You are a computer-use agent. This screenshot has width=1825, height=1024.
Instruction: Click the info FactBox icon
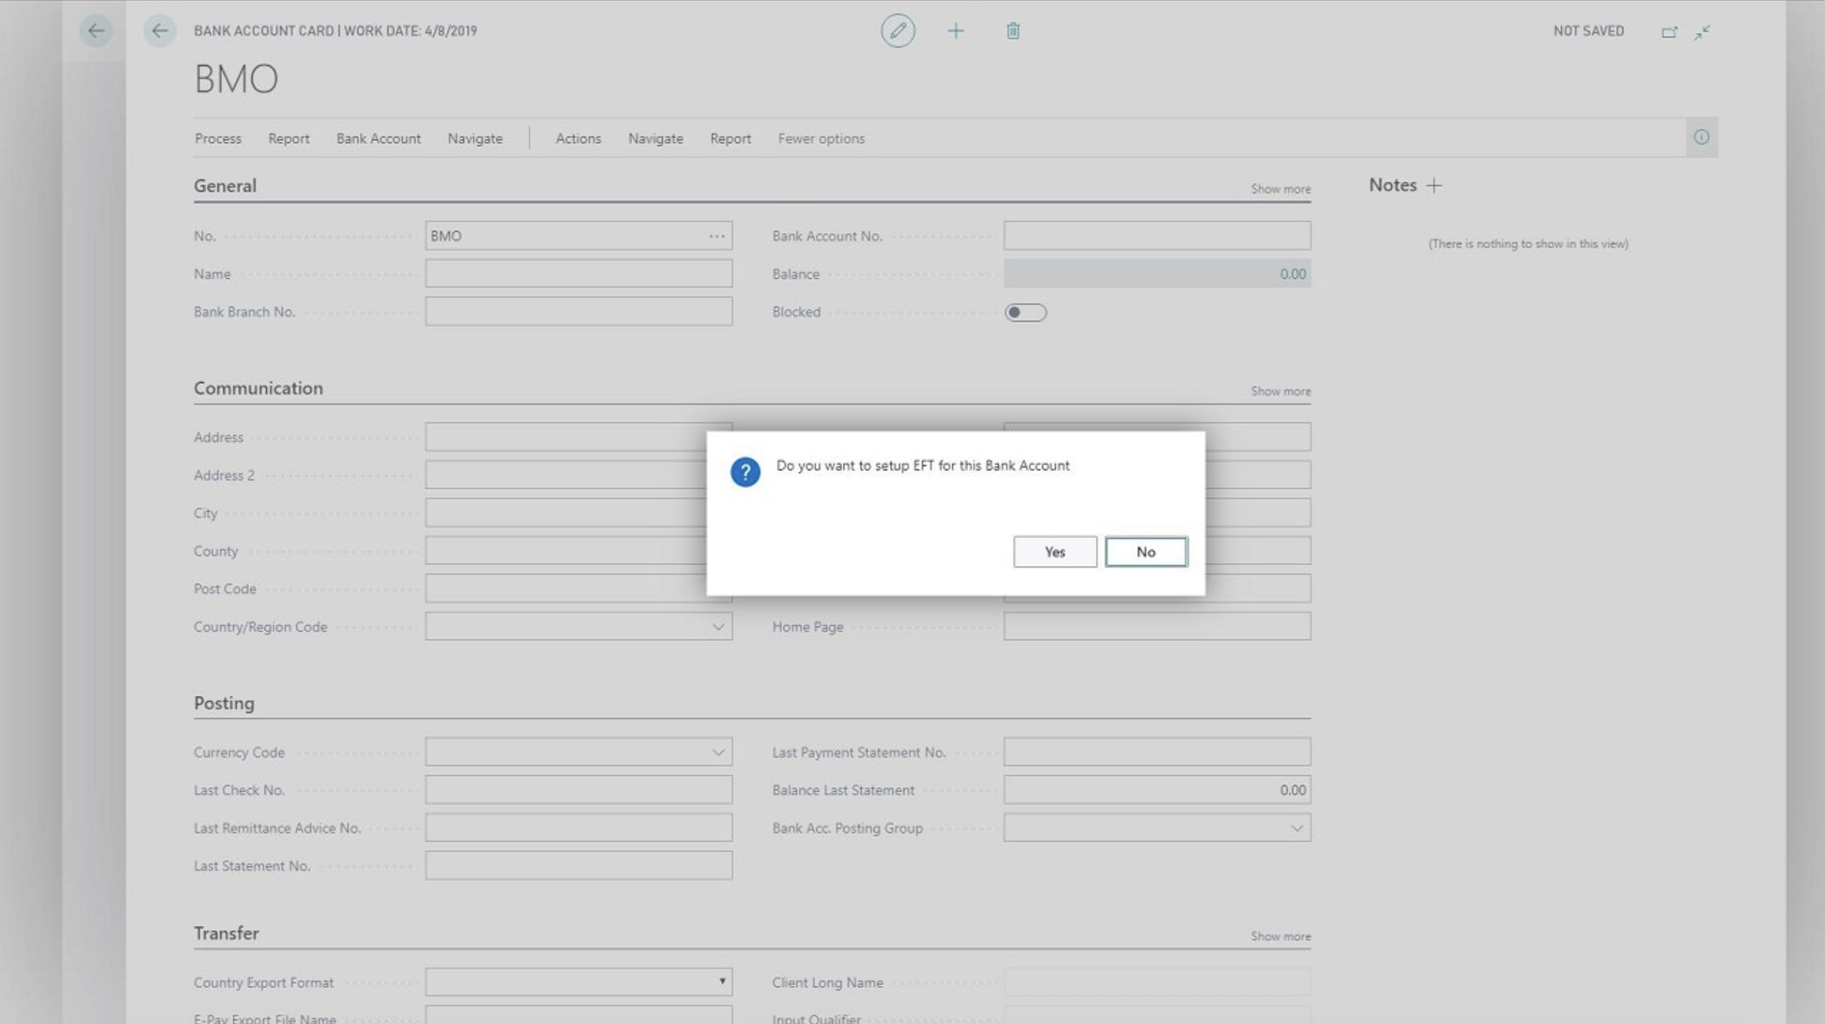(1701, 137)
